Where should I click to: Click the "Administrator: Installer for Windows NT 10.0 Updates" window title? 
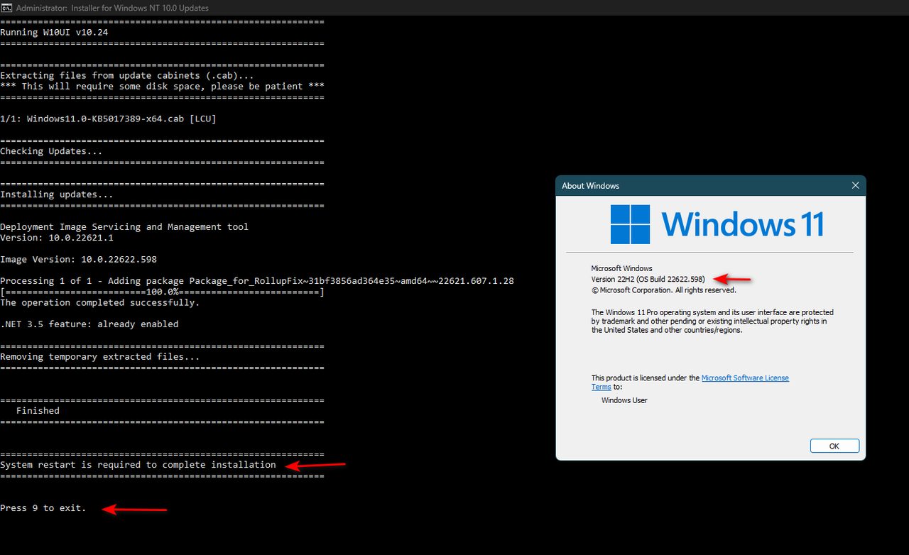pos(112,8)
